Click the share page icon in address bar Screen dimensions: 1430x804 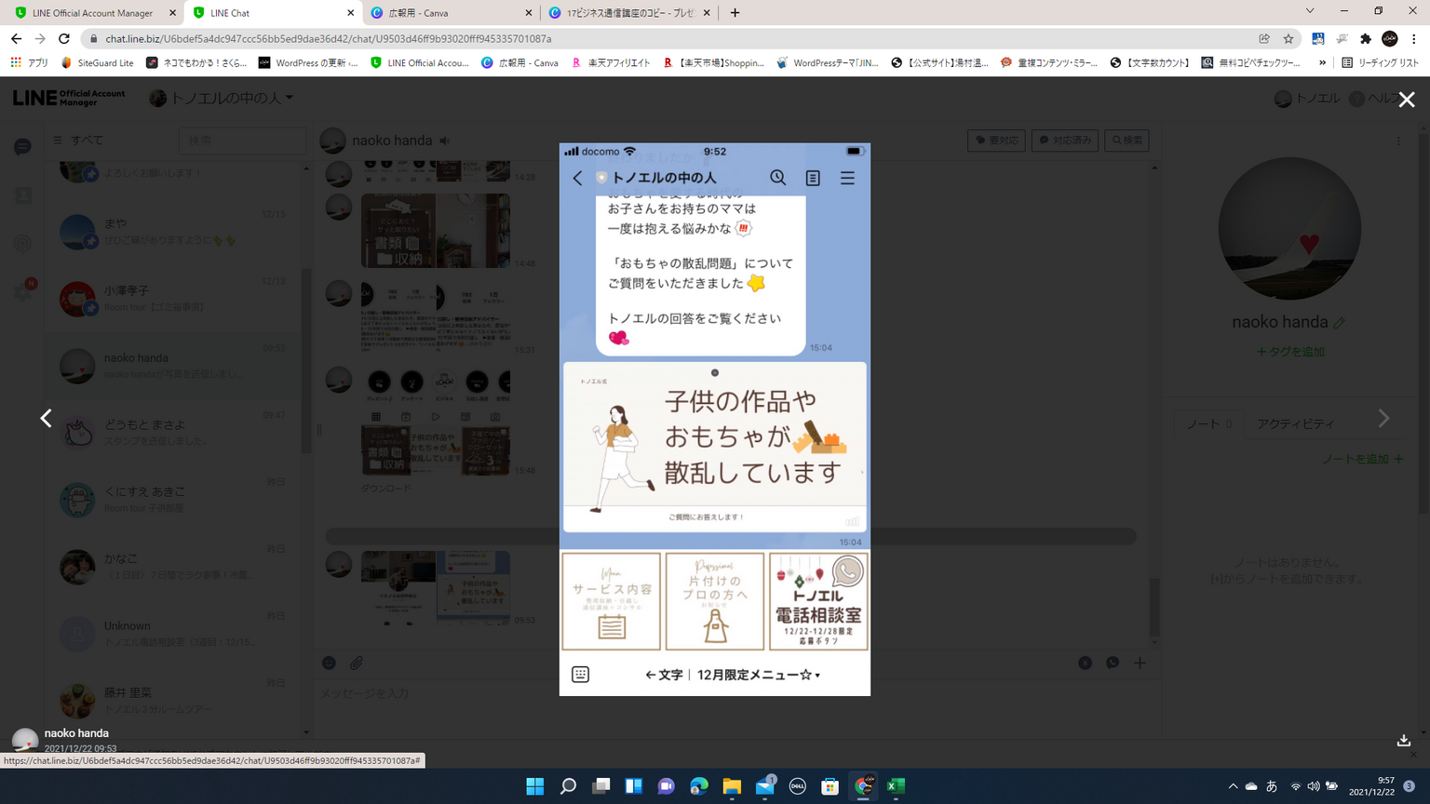pos(1264,39)
